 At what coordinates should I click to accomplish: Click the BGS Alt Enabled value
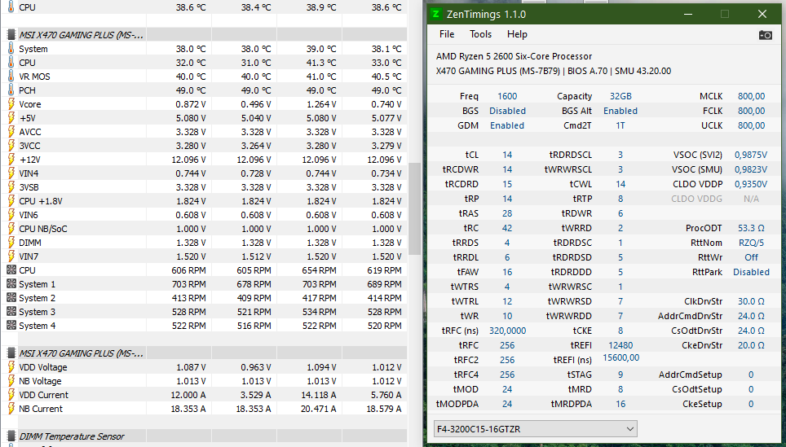click(x=620, y=111)
